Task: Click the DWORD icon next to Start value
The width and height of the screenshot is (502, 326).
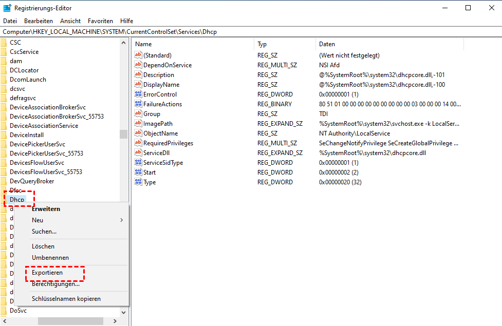Action: (x=138, y=172)
